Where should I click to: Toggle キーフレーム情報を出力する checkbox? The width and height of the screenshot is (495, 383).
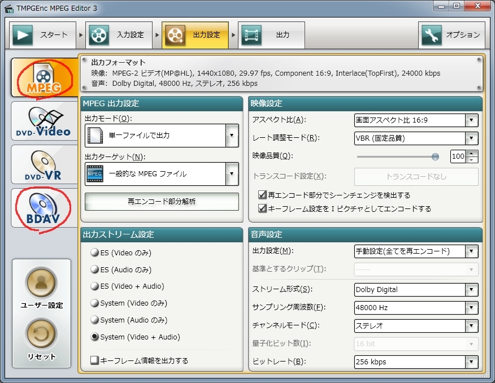[x=95, y=360]
